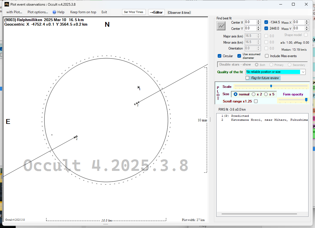Increase Center X with the up arrow
The image size is (315, 228).
(x=258, y=21)
